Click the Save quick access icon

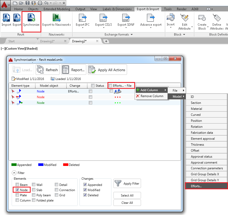28,3
